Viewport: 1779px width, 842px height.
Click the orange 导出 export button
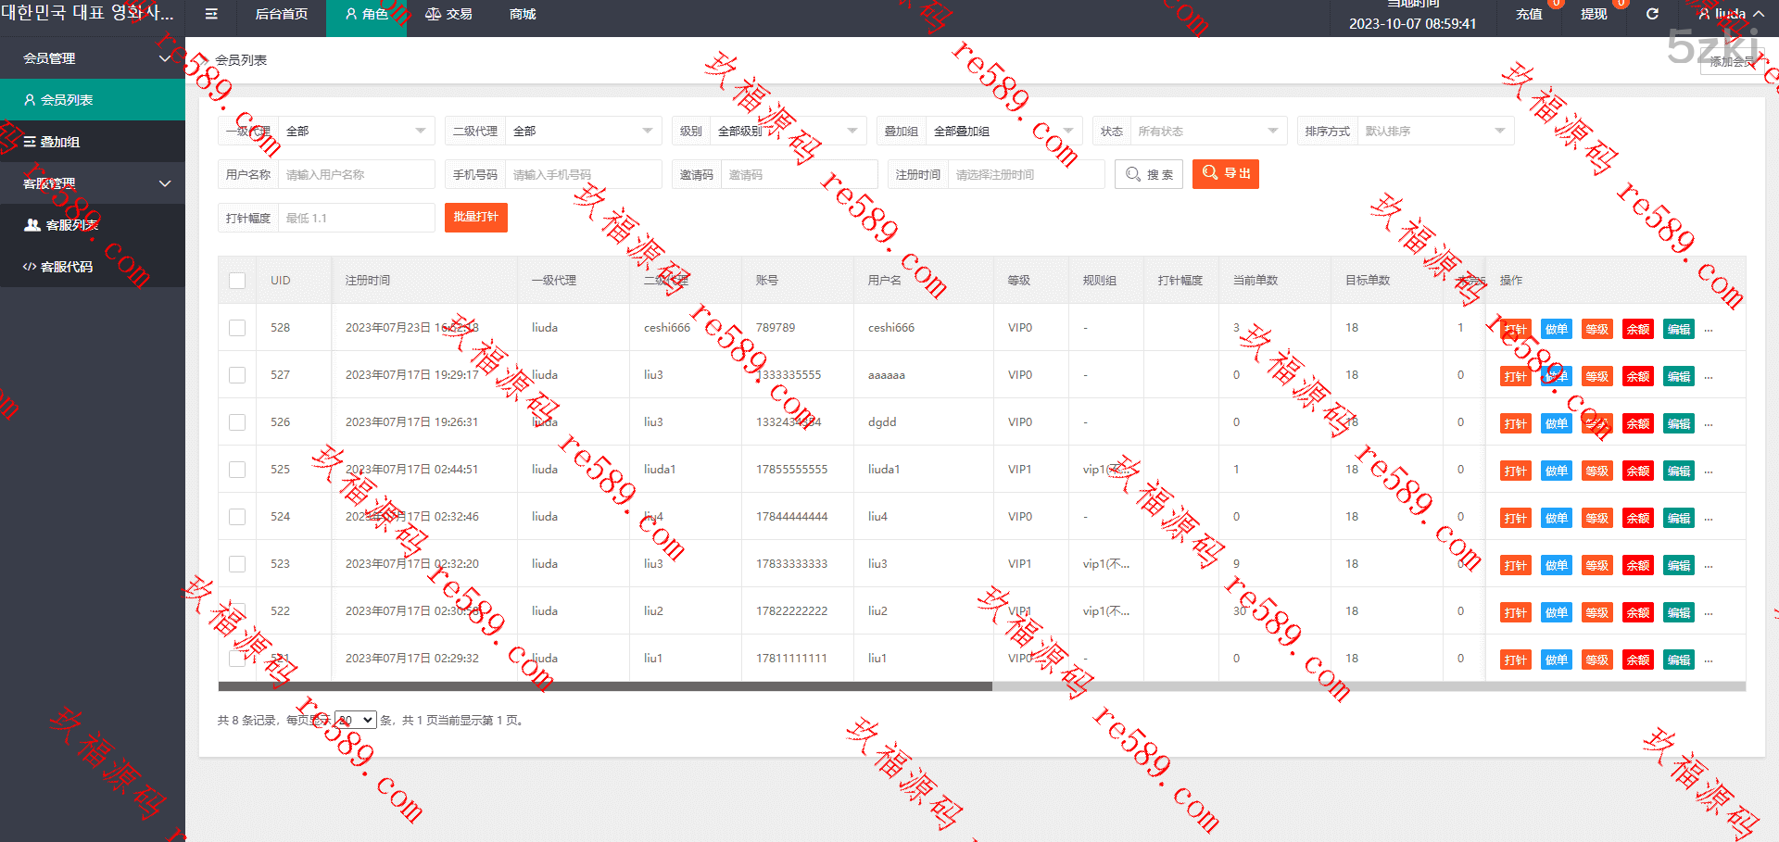(1225, 174)
